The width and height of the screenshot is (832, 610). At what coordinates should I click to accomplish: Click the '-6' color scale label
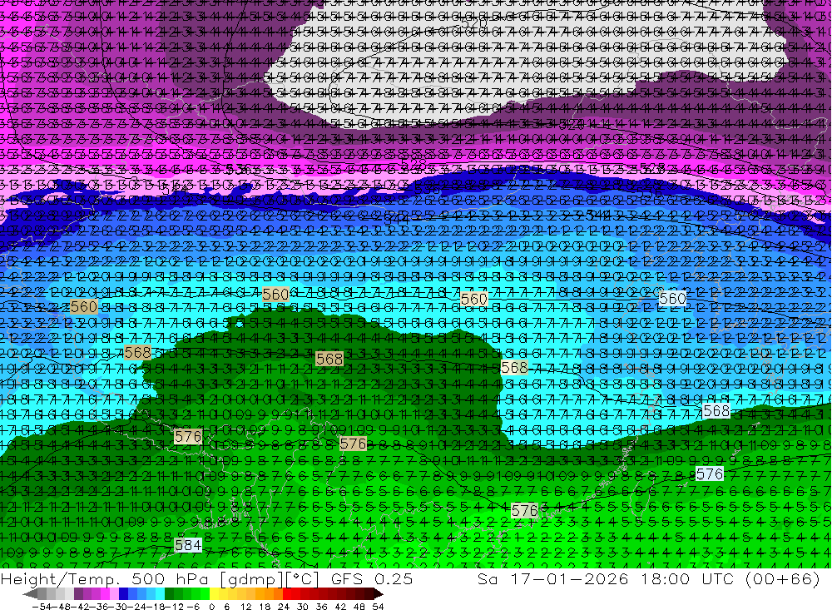coord(192,607)
